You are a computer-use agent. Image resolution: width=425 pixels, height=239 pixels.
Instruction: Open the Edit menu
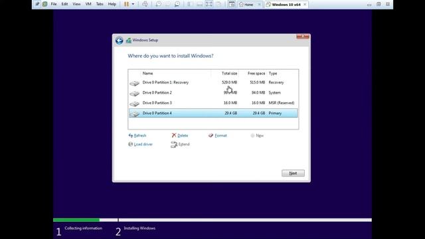(x=64, y=4)
